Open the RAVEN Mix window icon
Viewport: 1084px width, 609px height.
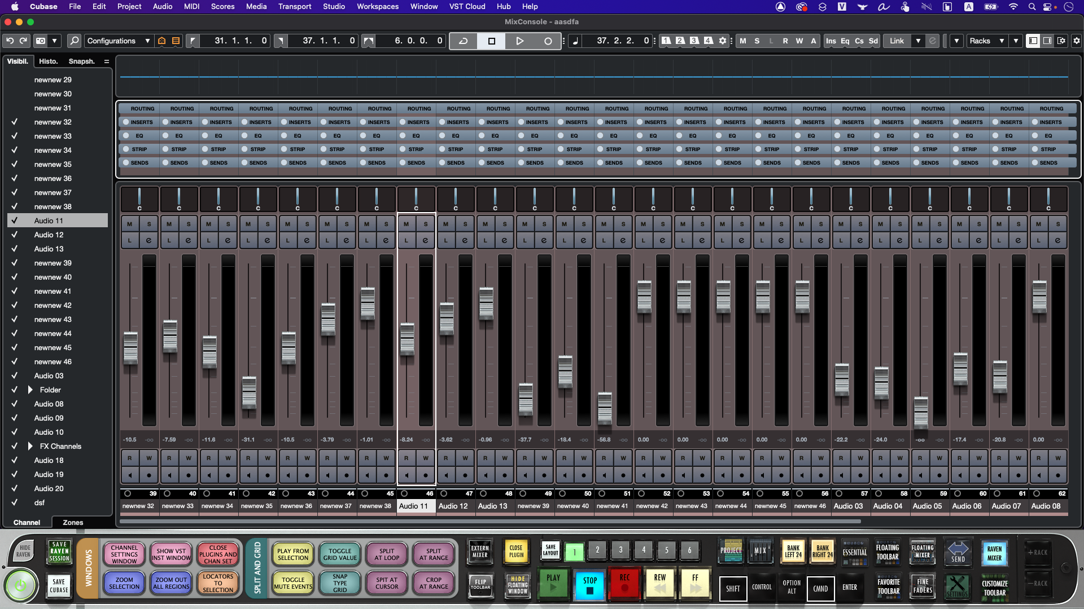[x=760, y=551]
